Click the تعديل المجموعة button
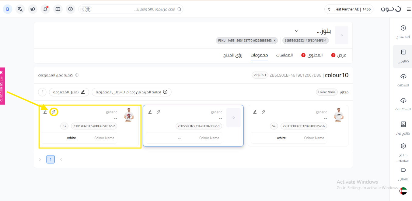The image size is (412, 201). [69, 92]
